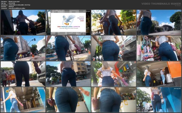Select the thumbnail with the MILITAR vehicle plate
This screenshot has width=182, height=113.
114,48
